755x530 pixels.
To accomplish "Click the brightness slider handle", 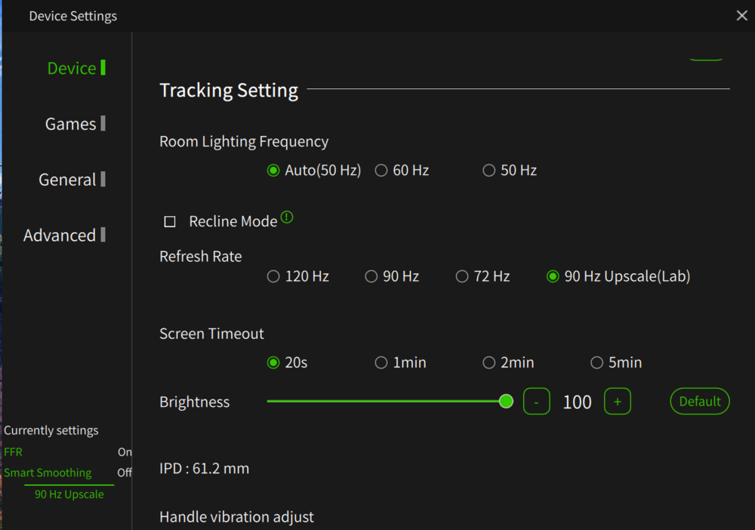I will coord(506,402).
